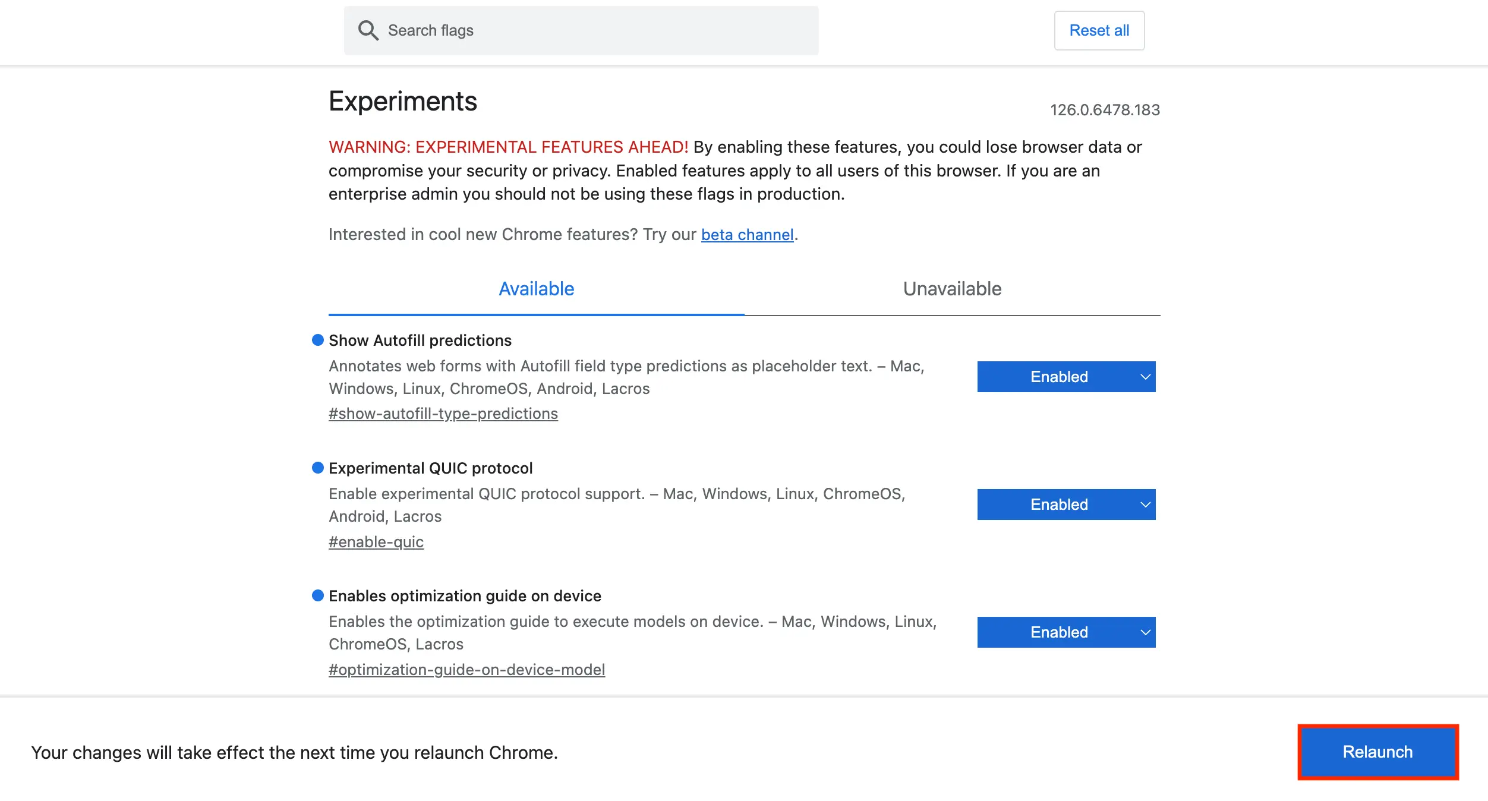1488x801 pixels.
Task: Open the beta channel link
Action: pyautogui.click(x=747, y=235)
